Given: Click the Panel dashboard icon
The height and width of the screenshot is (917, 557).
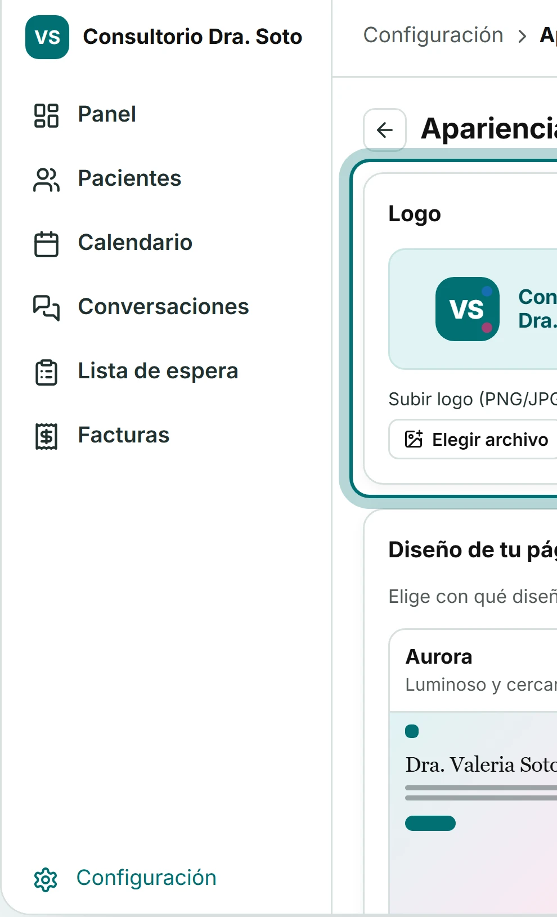Looking at the screenshot, I should 46,115.
